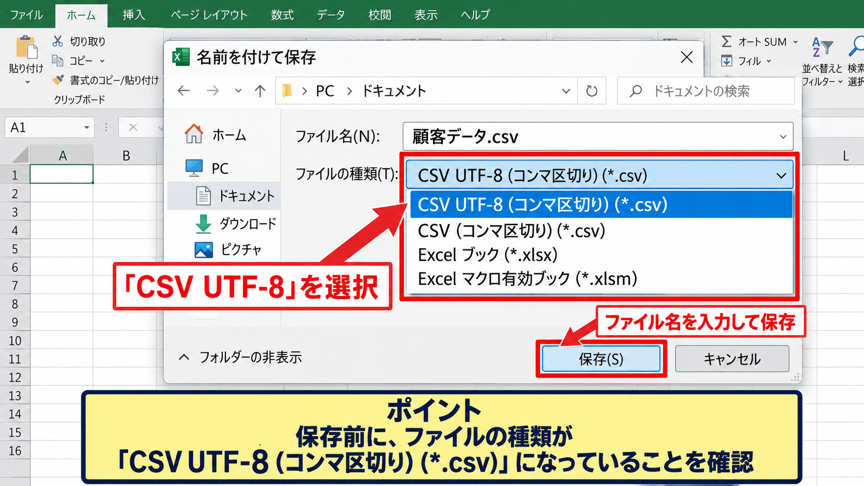The width and height of the screenshot is (864, 486).
Task: Click the ドキュメントの検索 search box
Action: 705,91
